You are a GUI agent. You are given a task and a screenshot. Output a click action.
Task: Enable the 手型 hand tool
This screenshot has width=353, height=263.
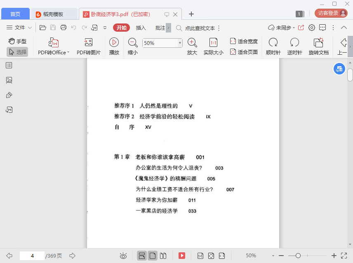(17, 41)
